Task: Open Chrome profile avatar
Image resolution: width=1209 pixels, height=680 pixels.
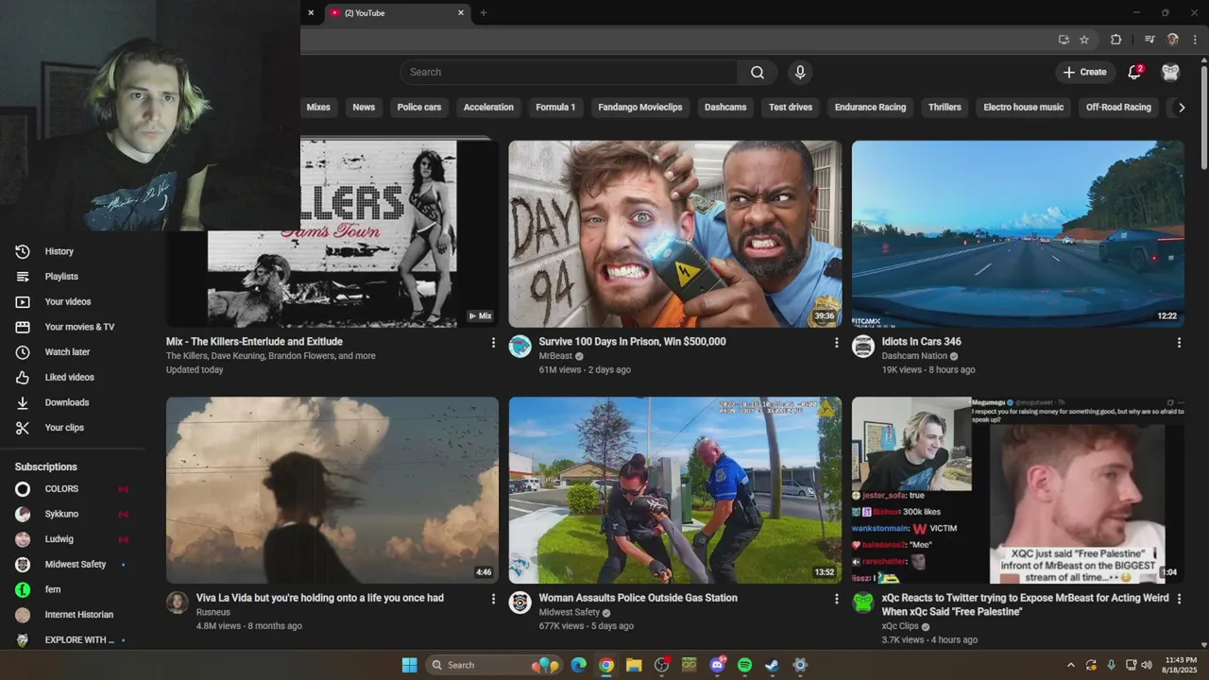Action: tap(1173, 40)
